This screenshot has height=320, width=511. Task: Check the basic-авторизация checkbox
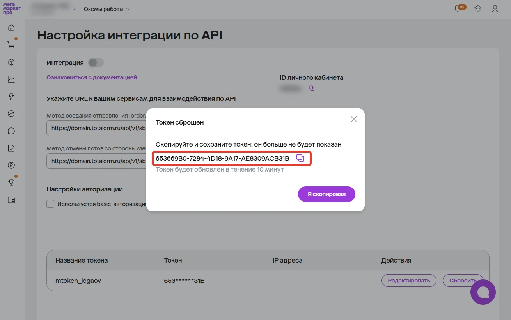click(x=50, y=204)
